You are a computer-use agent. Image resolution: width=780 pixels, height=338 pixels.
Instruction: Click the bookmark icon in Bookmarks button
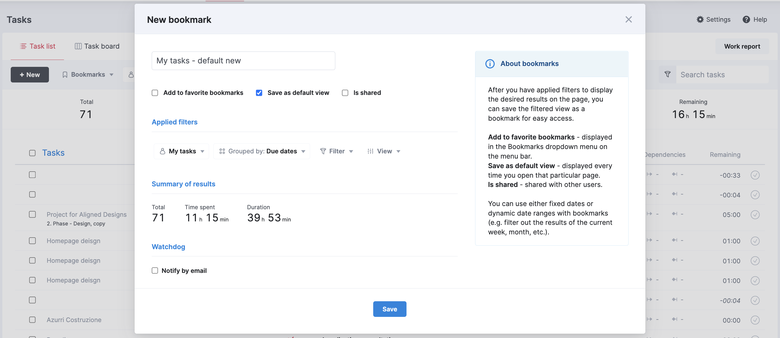(x=65, y=75)
